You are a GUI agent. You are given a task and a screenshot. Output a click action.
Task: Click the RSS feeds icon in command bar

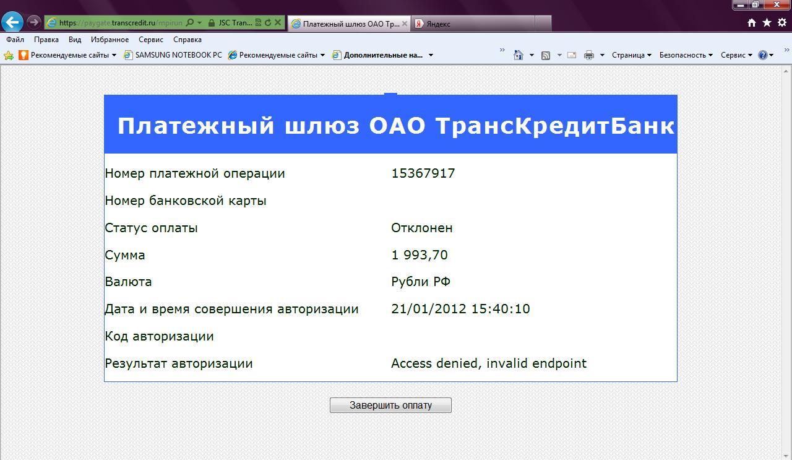tap(546, 55)
